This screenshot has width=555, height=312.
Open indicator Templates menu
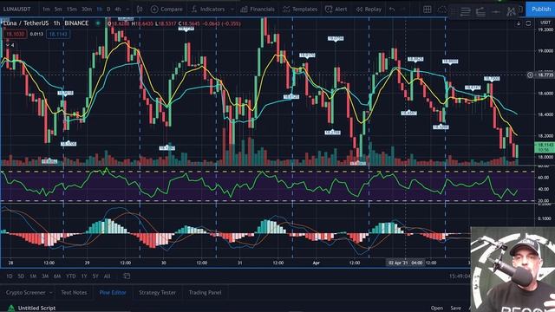300,10
